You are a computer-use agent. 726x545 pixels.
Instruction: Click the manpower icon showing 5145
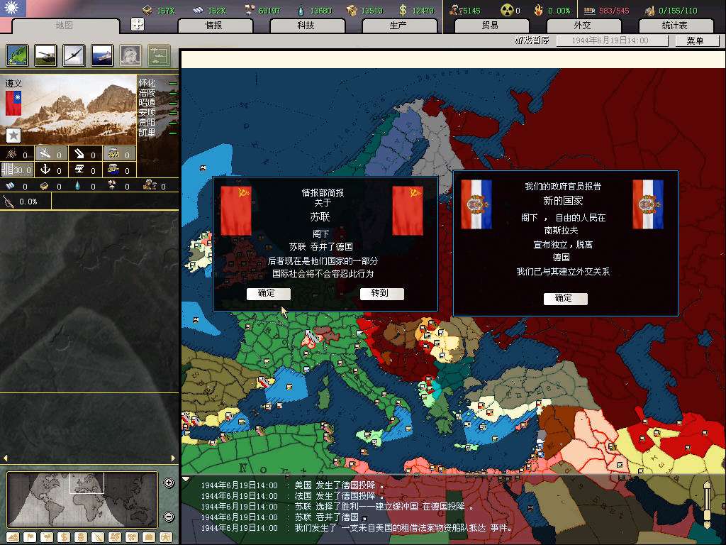pyautogui.click(x=456, y=10)
